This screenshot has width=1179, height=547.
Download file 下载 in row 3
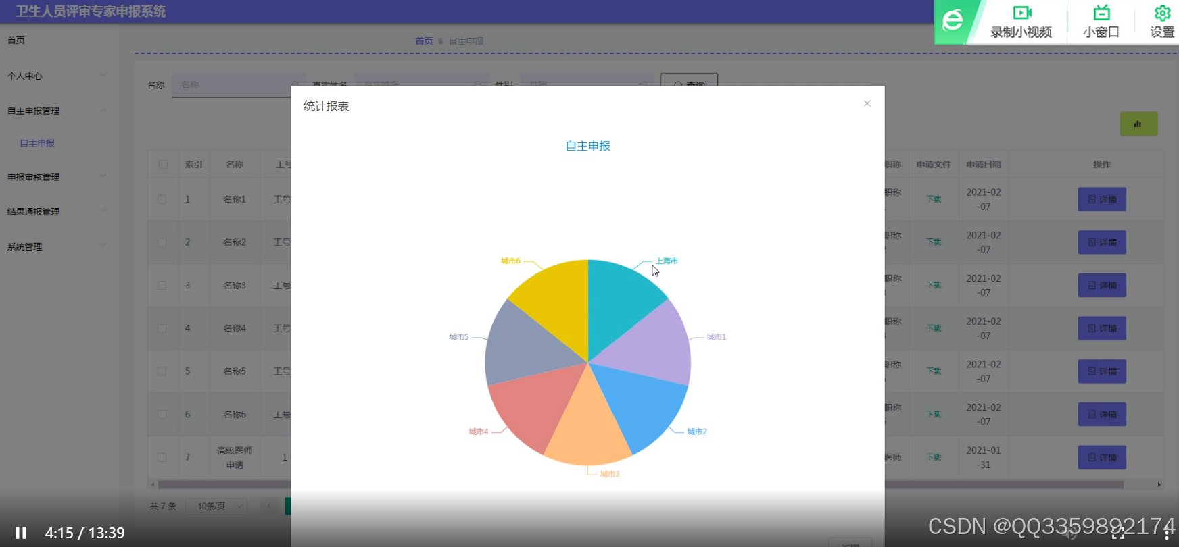934,285
